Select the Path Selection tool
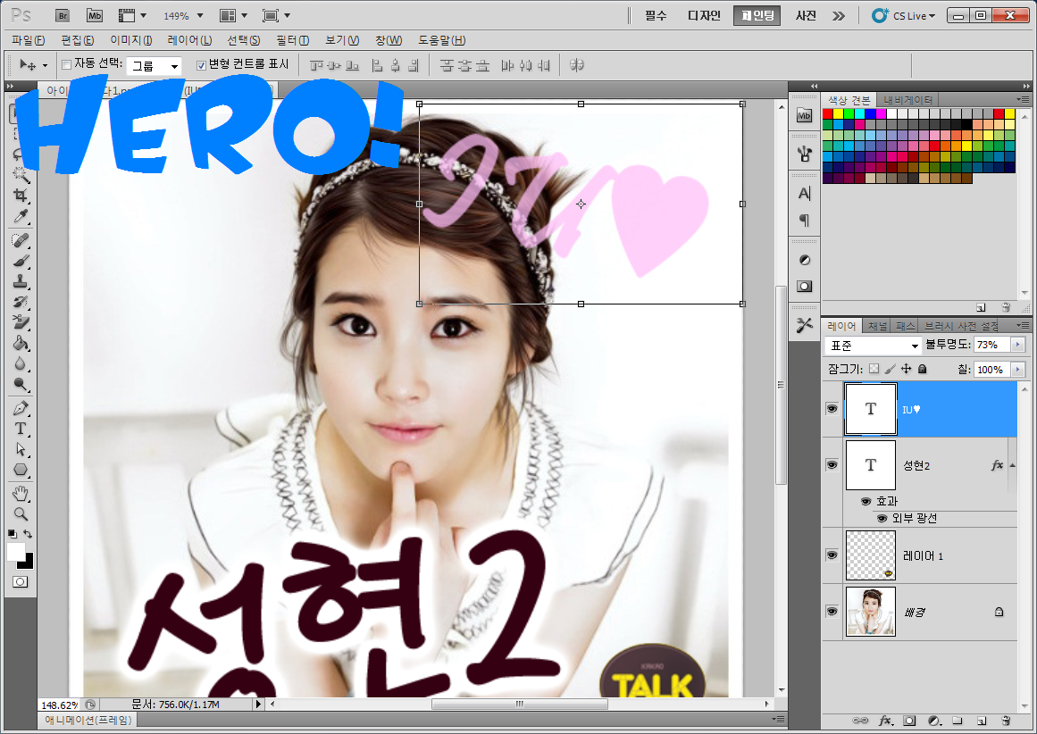The height and width of the screenshot is (734, 1037). [21, 449]
